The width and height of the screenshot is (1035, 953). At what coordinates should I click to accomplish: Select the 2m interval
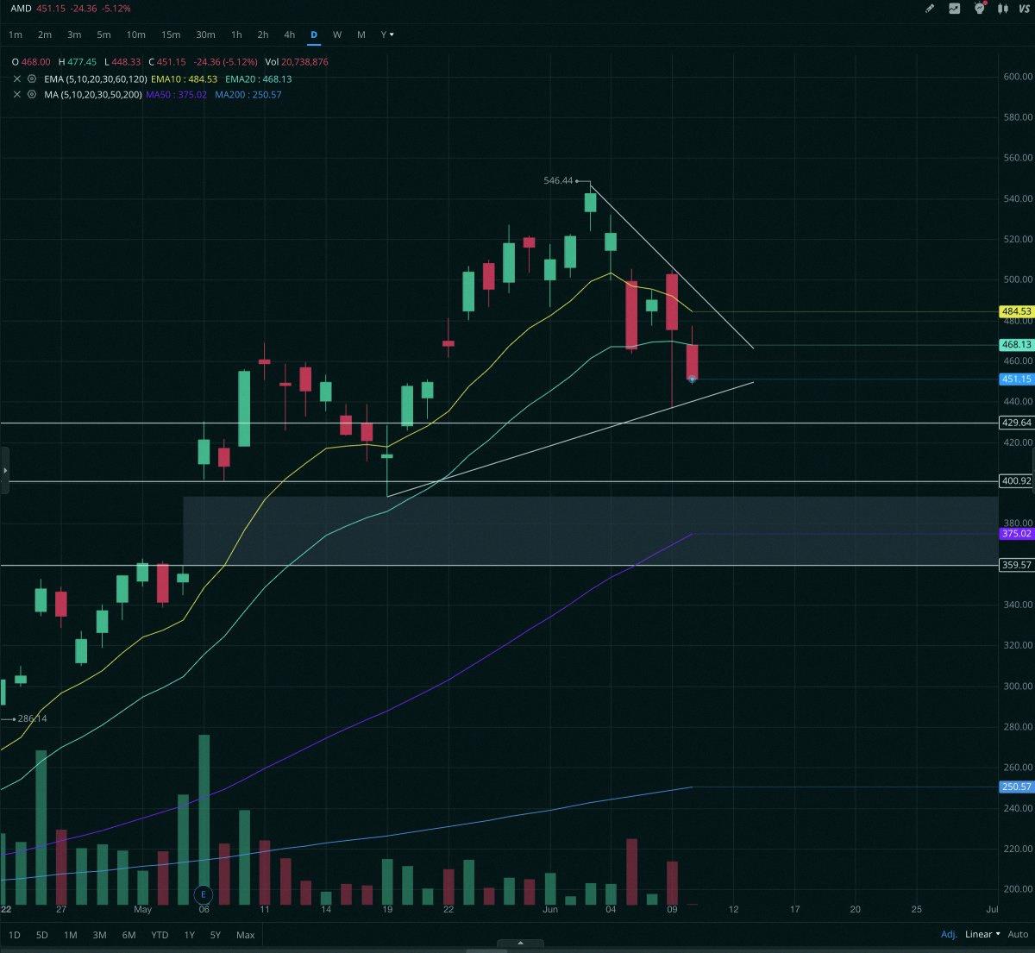tap(45, 34)
